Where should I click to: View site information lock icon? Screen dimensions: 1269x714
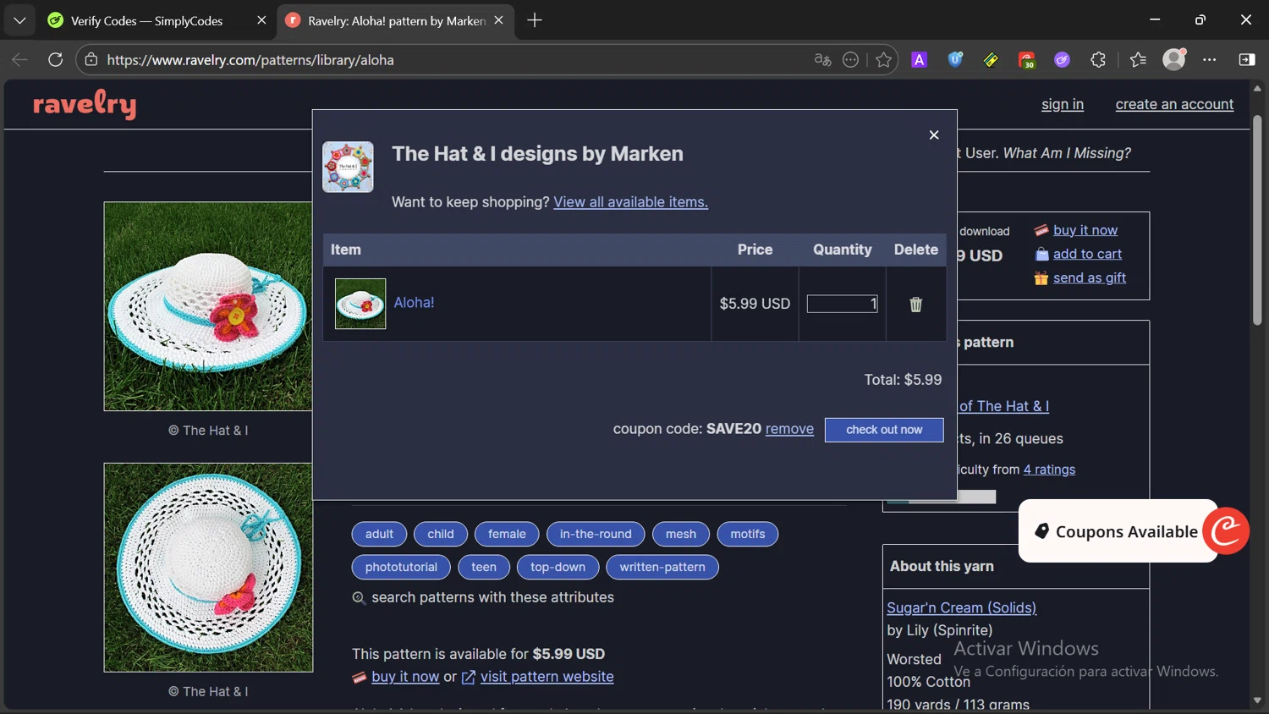tap(91, 59)
